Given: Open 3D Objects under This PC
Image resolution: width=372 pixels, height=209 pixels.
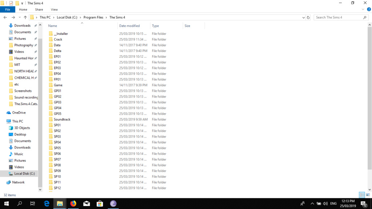Looking at the screenshot, I should (x=22, y=128).
